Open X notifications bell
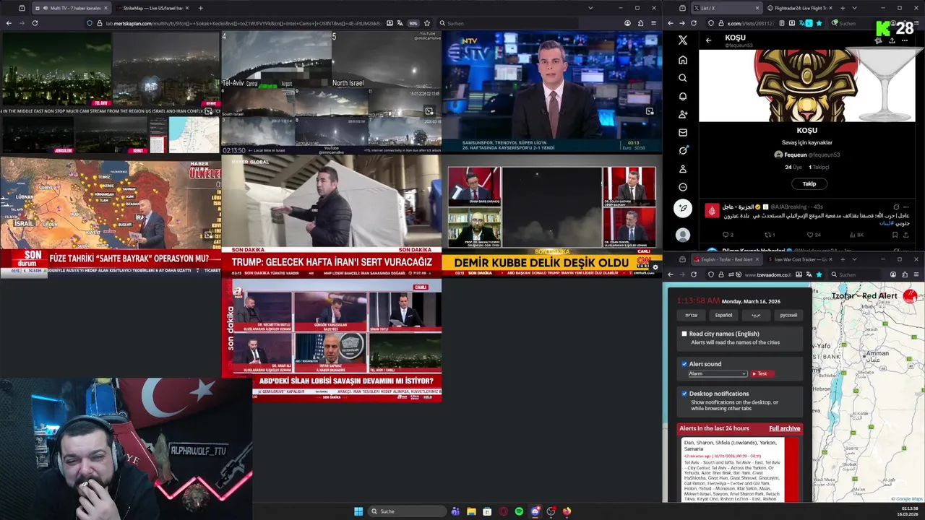This screenshot has width=925, height=520. (x=683, y=96)
